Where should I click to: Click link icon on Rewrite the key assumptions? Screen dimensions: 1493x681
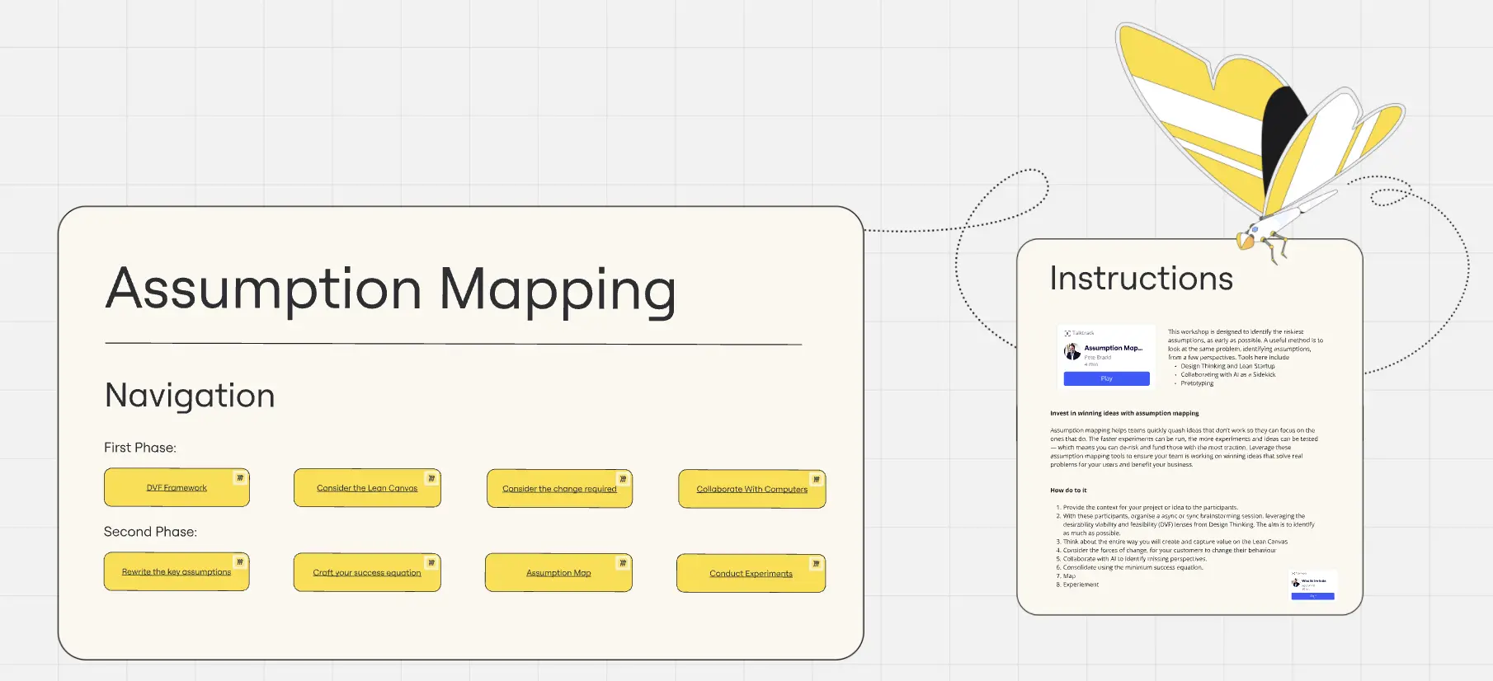coord(240,562)
